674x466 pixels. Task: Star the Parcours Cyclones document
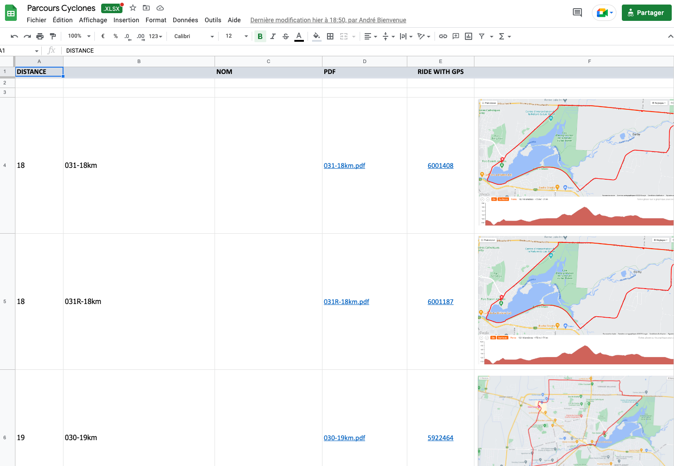[x=133, y=8]
